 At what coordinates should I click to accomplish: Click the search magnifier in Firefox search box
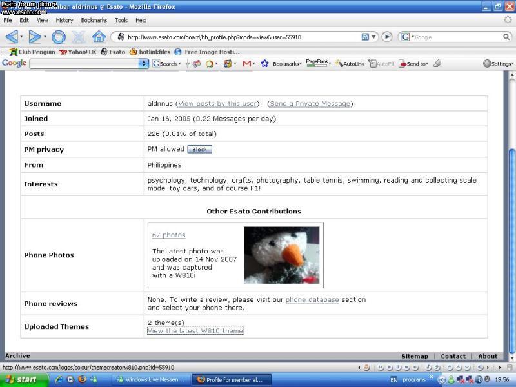tap(506, 37)
